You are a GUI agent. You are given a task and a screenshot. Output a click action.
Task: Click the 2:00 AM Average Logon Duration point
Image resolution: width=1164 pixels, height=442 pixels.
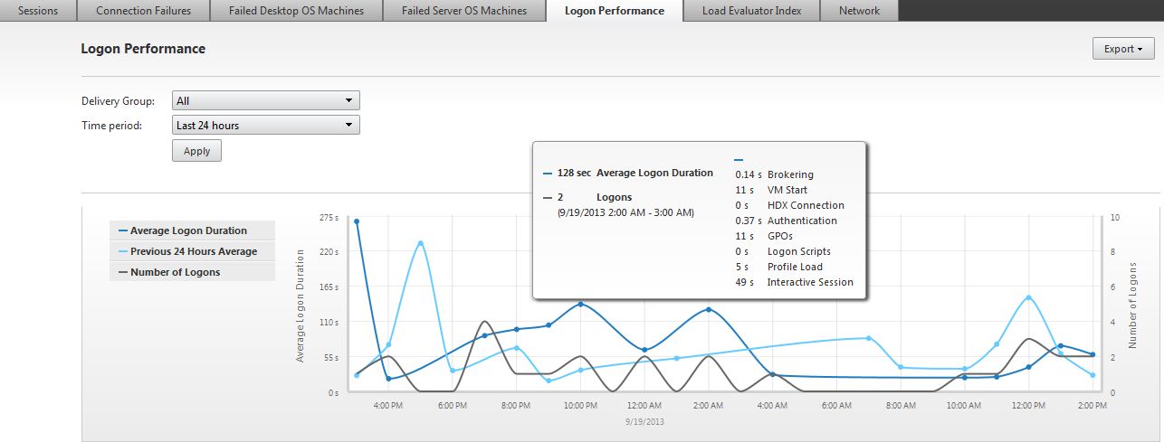pyautogui.click(x=708, y=309)
